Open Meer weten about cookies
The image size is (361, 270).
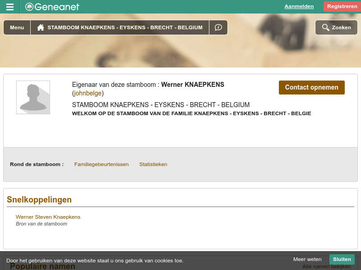pyautogui.click(x=307, y=259)
